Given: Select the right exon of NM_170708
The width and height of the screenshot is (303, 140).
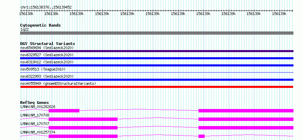Looking at the screenshot, I should [x=246, y=119].
